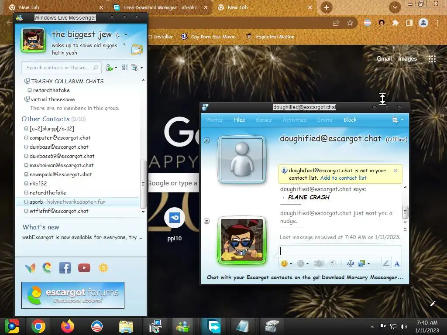Open the ppi10 shortcut tile

(x=175, y=225)
